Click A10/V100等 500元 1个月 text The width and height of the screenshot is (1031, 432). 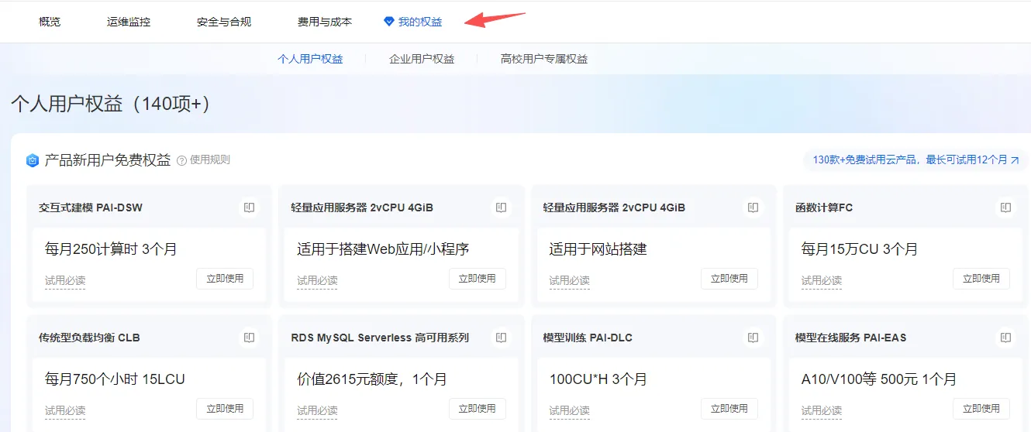[x=879, y=379]
